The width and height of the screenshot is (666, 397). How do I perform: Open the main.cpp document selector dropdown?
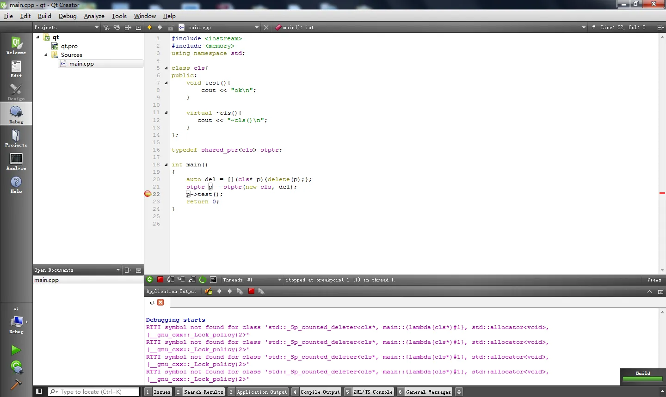(x=219, y=27)
